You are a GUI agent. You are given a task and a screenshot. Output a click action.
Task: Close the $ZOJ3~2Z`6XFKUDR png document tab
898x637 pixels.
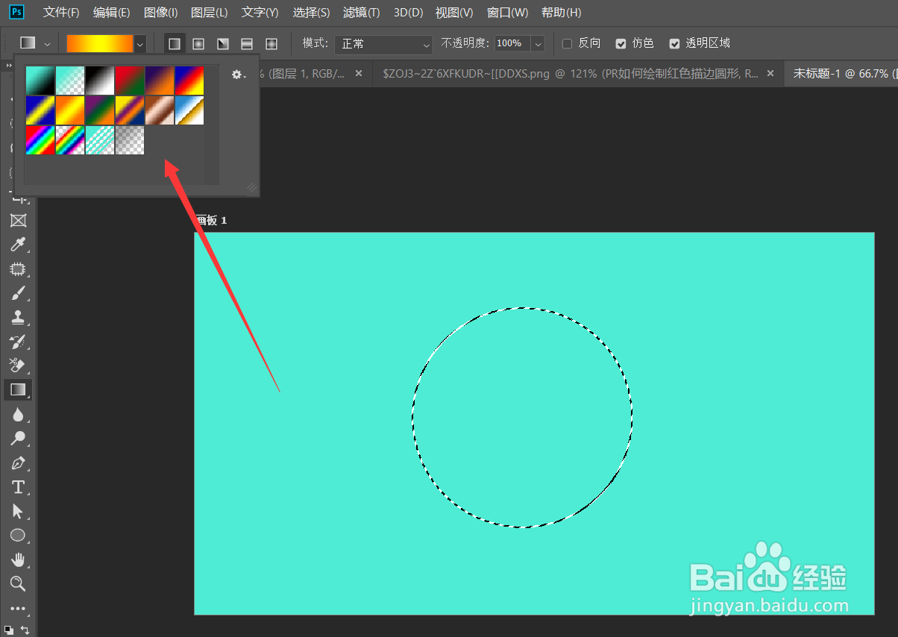771,73
